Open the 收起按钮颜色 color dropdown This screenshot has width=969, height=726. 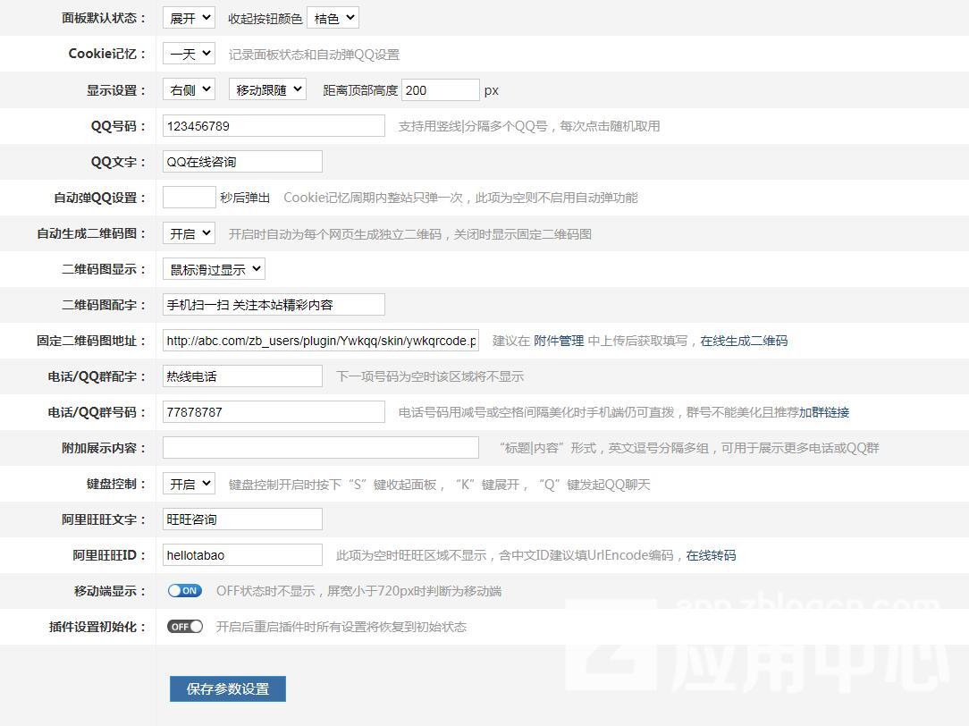click(x=333, y=18)
